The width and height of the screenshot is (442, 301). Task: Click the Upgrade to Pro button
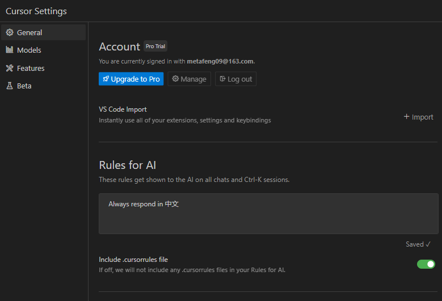coord(131,79)
